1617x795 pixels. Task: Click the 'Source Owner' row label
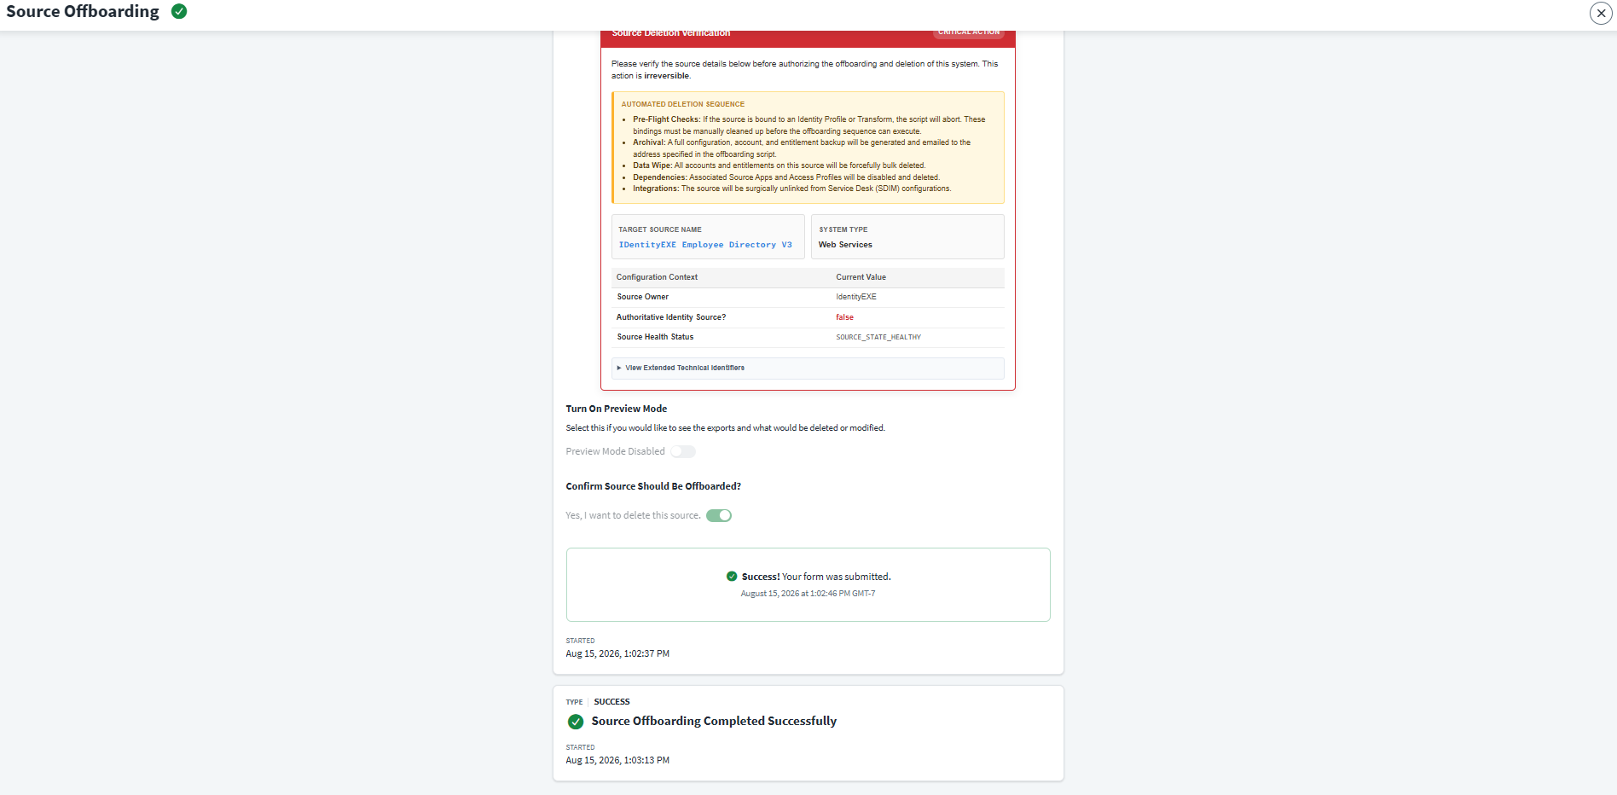[642, 297]
